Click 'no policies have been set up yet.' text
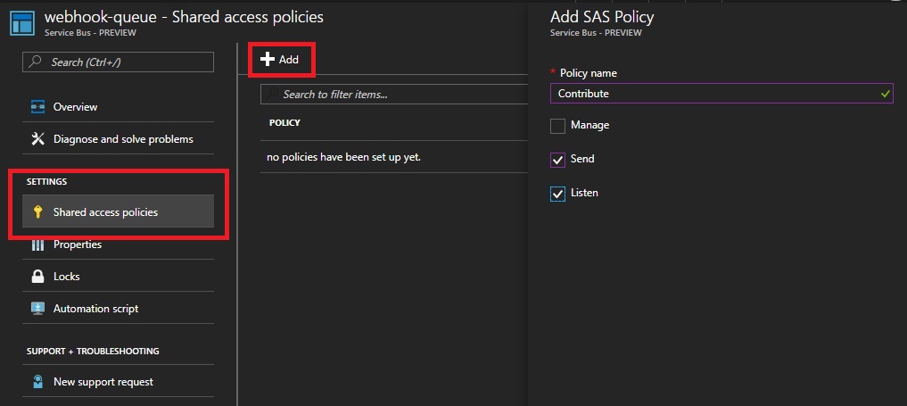The height and width of the screenshot is (406, 907). click(343, 157)
